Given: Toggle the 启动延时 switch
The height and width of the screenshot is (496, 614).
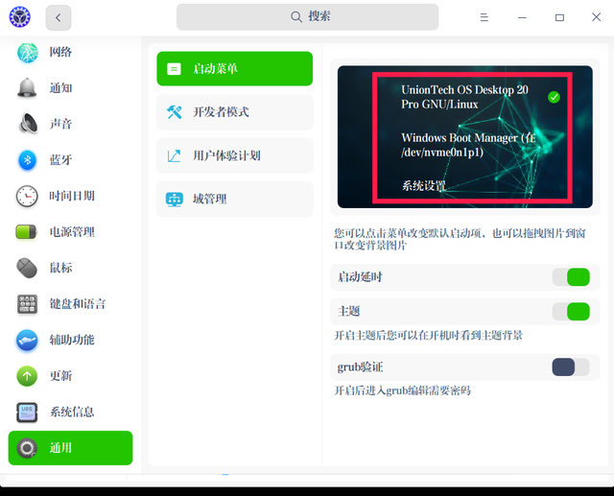Looking at the screenshot, I should (x=571, y=277).
